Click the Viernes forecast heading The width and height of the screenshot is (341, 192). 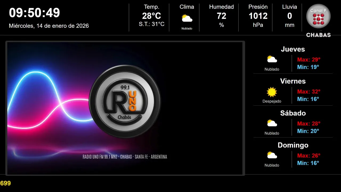(x=293, y=81)
